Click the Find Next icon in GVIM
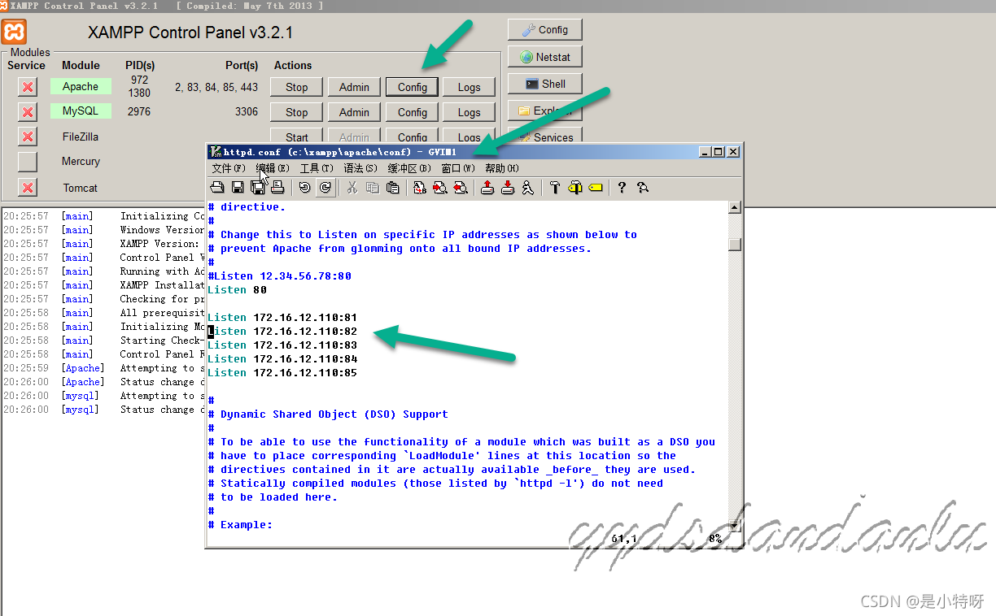The image size is (996, 616). click(440, 188)
